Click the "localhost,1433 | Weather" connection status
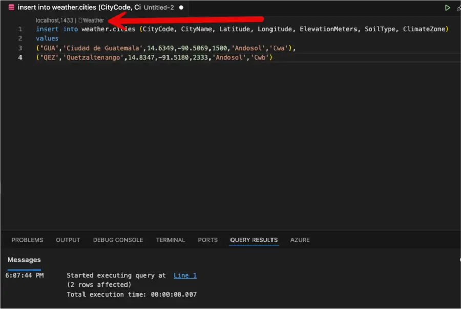The height and width of the screenshot is (309, 461). point(69,20)
